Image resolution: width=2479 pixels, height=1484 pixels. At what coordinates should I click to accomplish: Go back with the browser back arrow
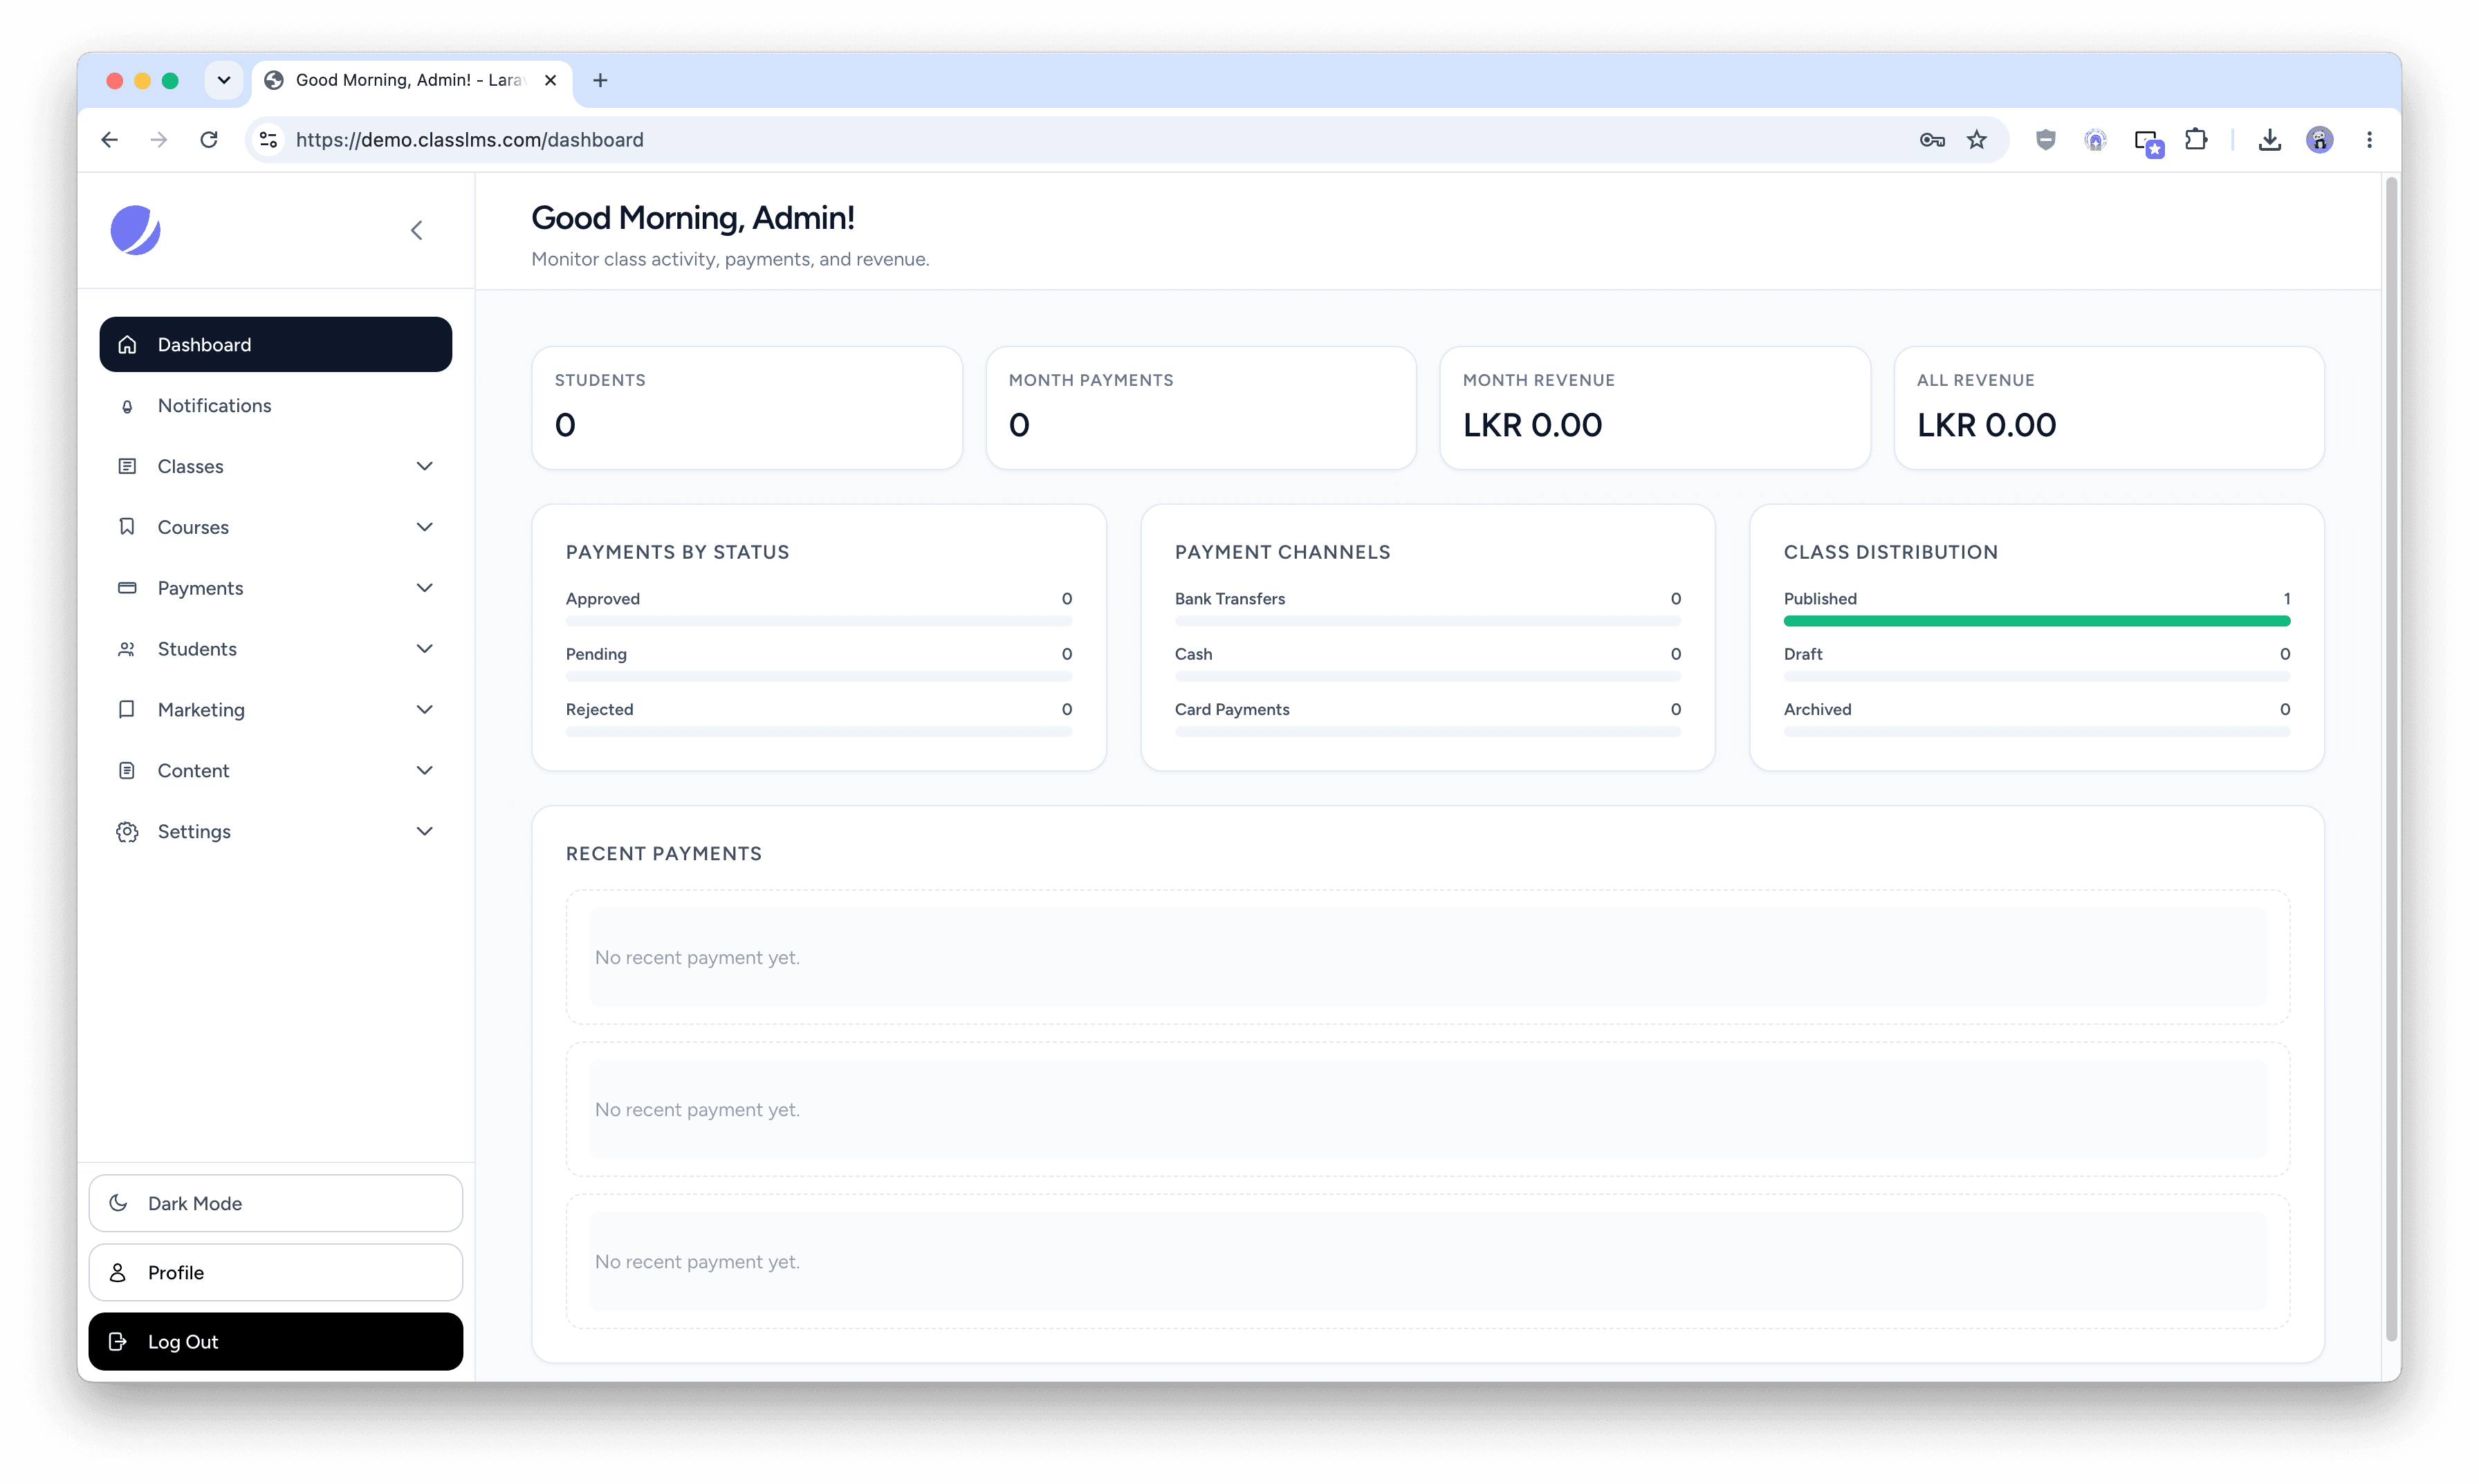[110, 140]
